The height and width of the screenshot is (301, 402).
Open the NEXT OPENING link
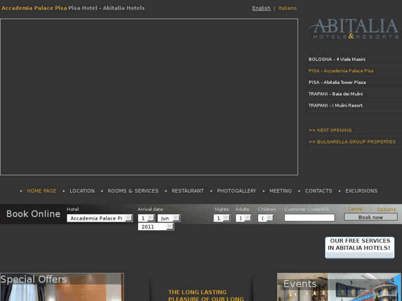pos(330,130)
